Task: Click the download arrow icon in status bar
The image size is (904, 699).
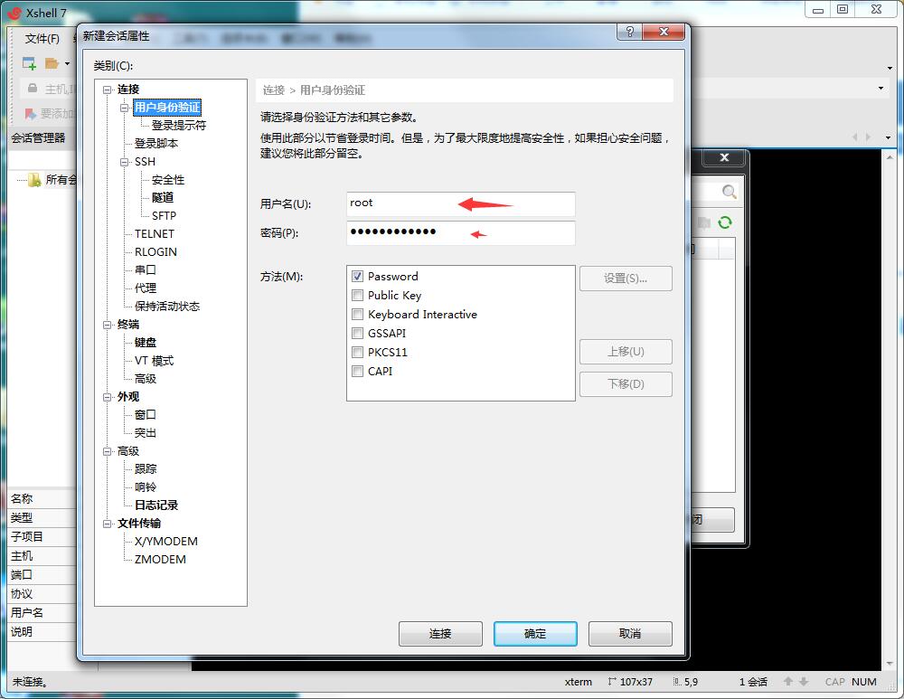Action: tap(803, 682)
